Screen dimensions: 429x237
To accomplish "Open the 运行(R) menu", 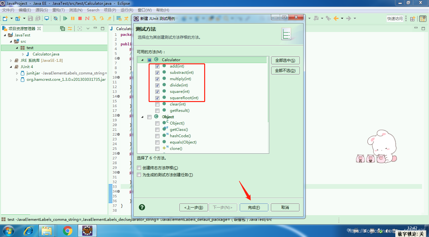I will pos(127,10).
